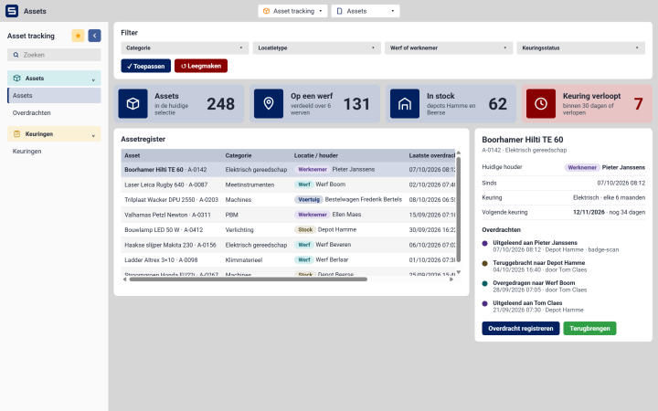This screenshot has height=411, width=658.
Task: Select the Haakse slijper Makita 230 row
Action: (x=288, y=245)
